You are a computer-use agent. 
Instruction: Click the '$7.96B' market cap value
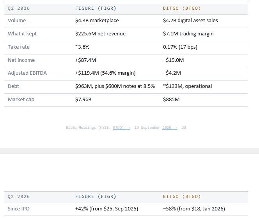click(83, 99)
